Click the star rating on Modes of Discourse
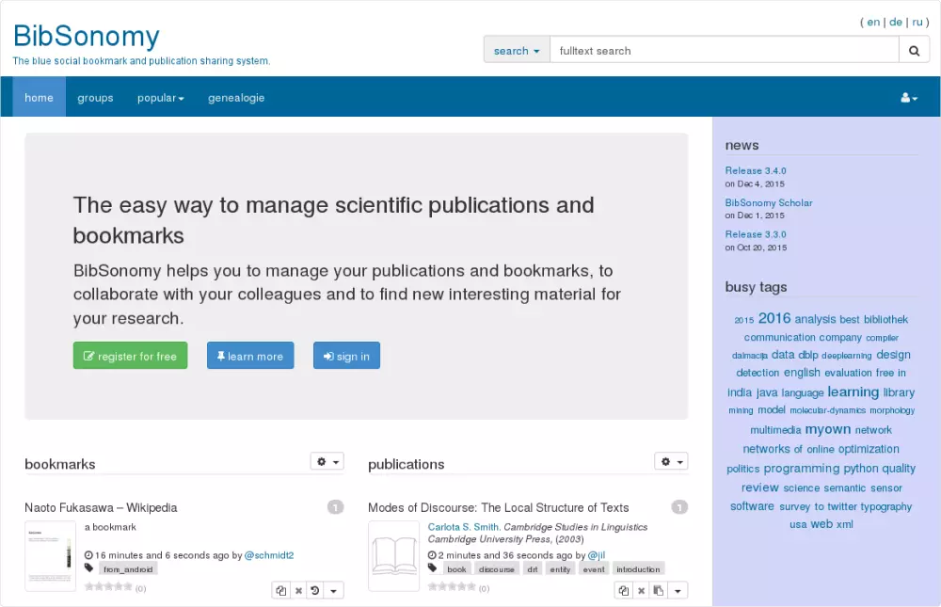The height and width of the screenshot is (607, 941). tap(452, 586)
